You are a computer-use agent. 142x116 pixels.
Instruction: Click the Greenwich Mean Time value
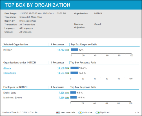(31, 17)
